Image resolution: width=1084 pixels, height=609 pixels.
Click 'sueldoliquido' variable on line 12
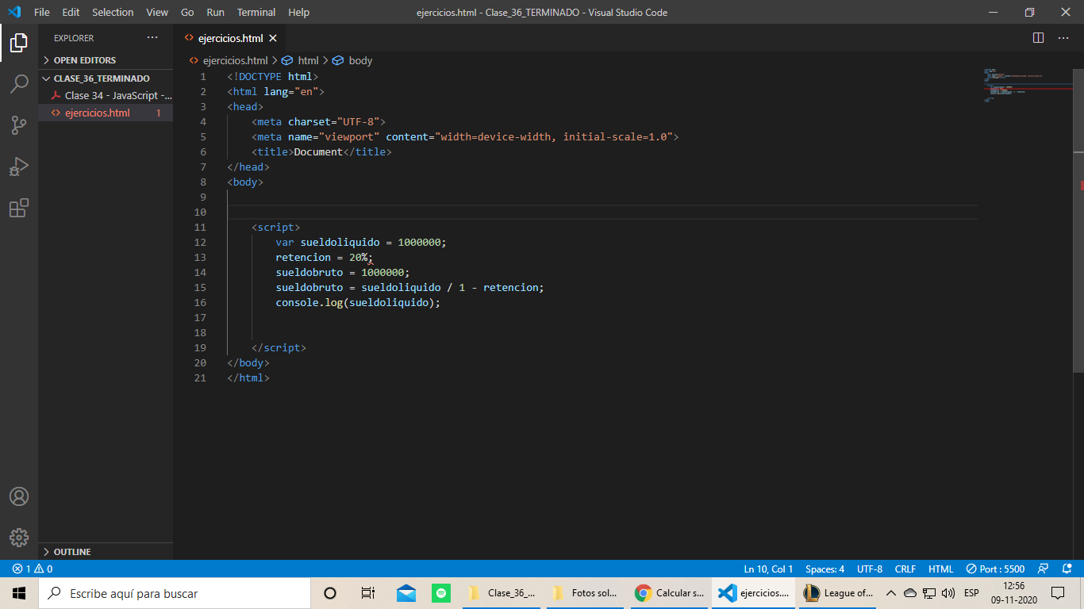(340, 242)
